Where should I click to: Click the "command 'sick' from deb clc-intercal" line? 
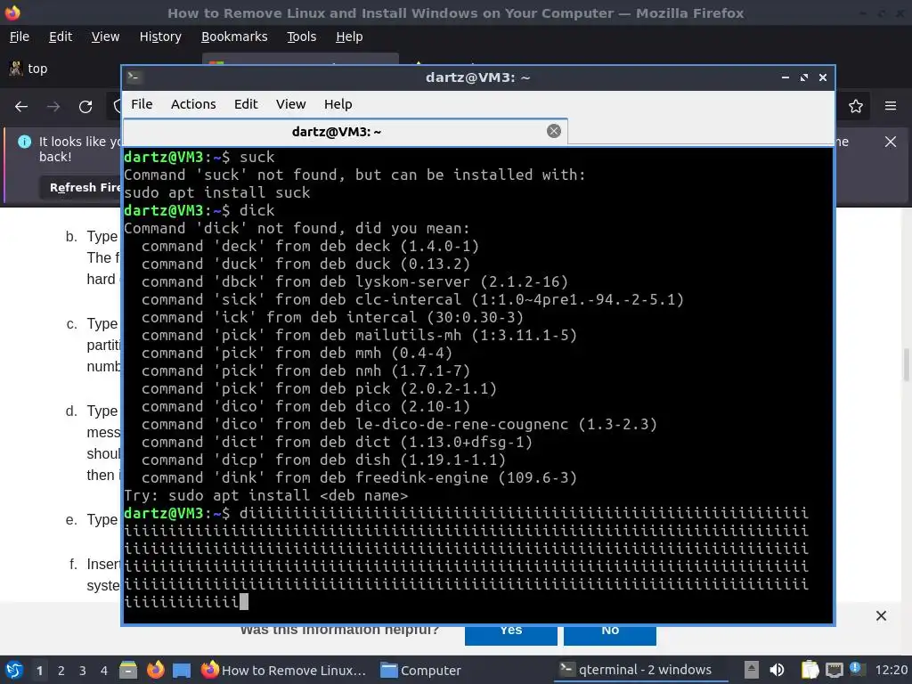(x=412, y=299)
